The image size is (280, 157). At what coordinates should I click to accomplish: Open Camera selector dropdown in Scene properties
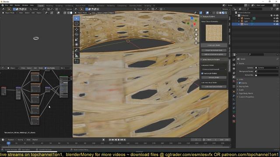point(266,68)
